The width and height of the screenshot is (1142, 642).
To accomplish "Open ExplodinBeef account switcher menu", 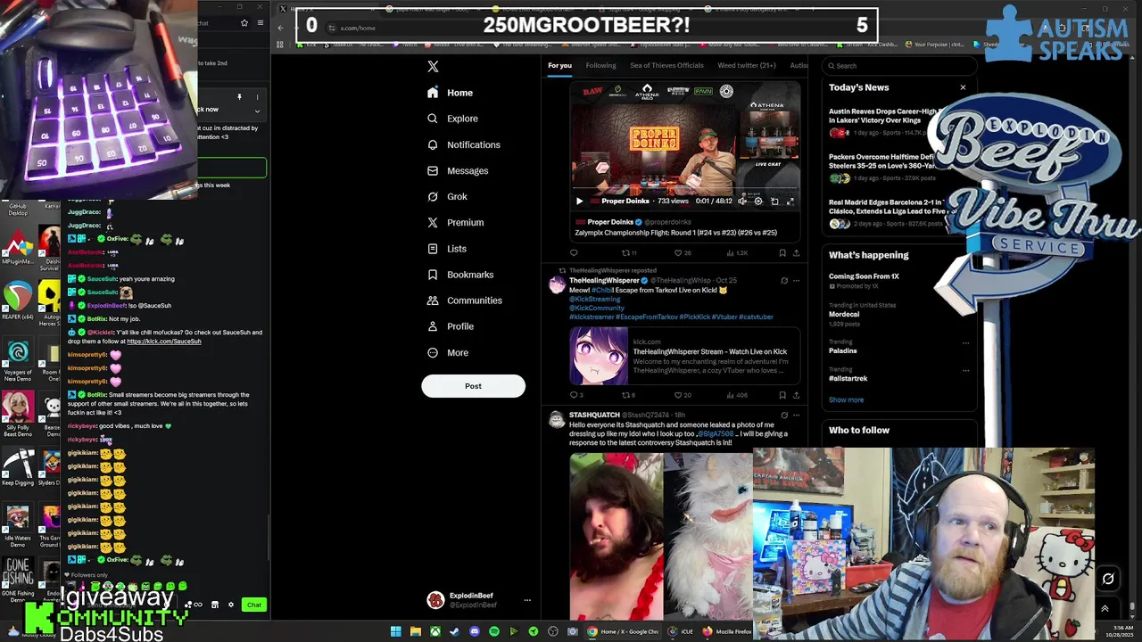I will [x=479, y=600].
